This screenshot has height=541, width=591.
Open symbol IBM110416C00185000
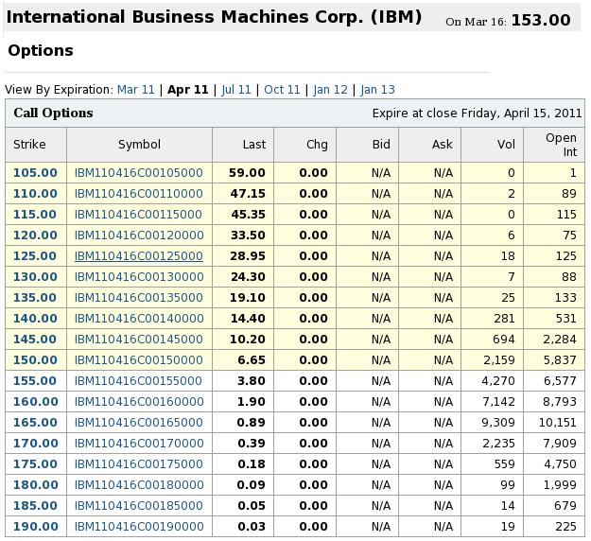139,506
